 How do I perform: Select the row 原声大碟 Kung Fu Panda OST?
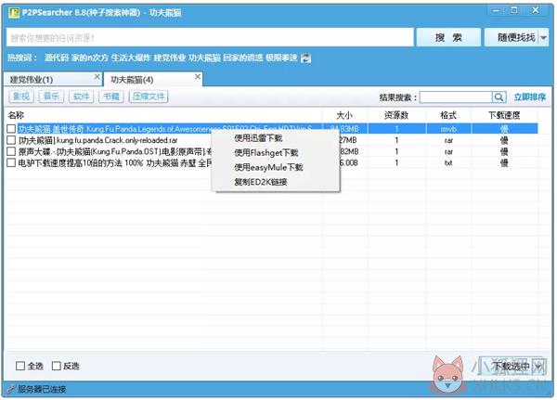coord(115,151)
